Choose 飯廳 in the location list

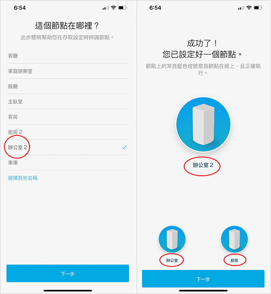tap(67, 86)
